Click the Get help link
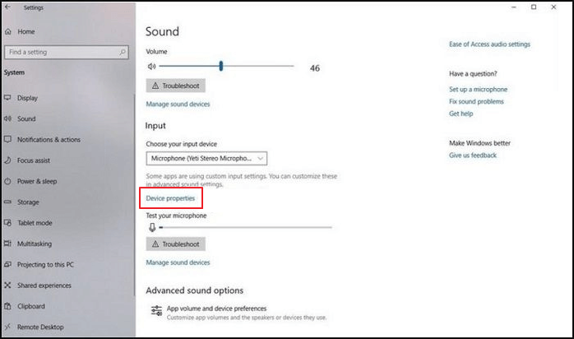 point(461,114)
